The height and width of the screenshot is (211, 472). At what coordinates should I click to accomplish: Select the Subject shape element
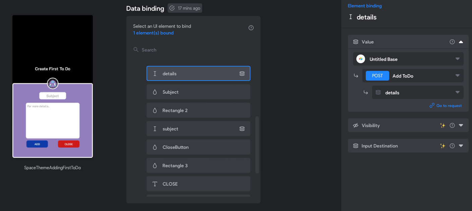198,92
